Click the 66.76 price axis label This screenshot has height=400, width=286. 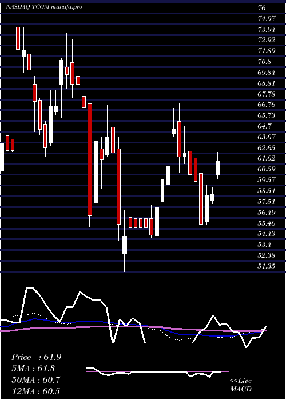click(267, 105)
